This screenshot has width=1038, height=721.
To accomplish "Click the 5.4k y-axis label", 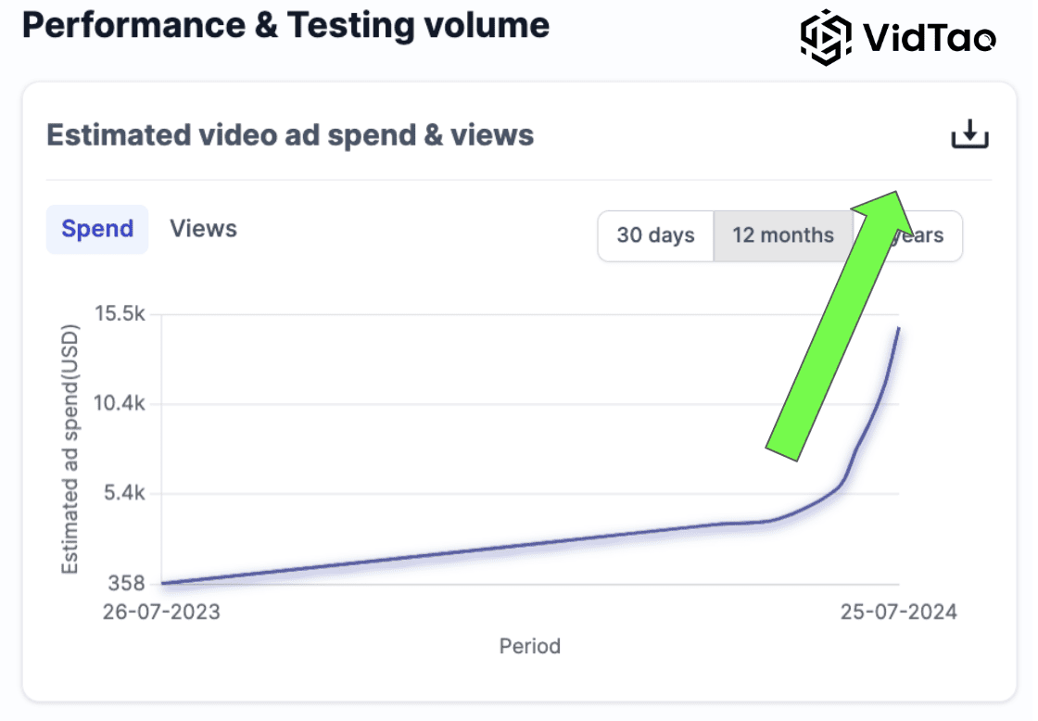I will point(124,493).
